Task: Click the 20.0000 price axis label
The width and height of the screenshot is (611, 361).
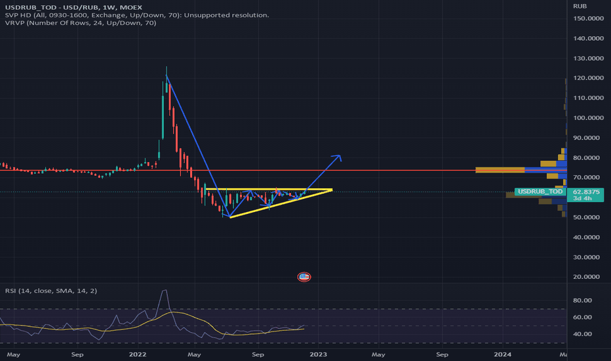Action: click(586, 277)
